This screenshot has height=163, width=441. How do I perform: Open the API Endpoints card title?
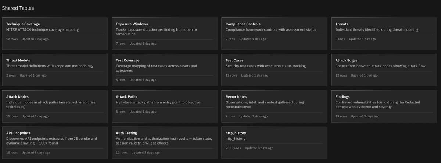click(x=18, y=133)
